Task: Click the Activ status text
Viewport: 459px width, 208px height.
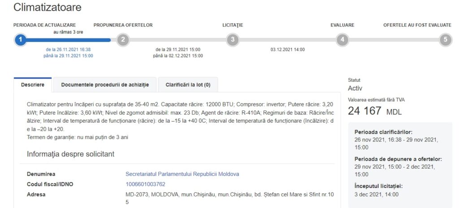Action: [355, 89]
